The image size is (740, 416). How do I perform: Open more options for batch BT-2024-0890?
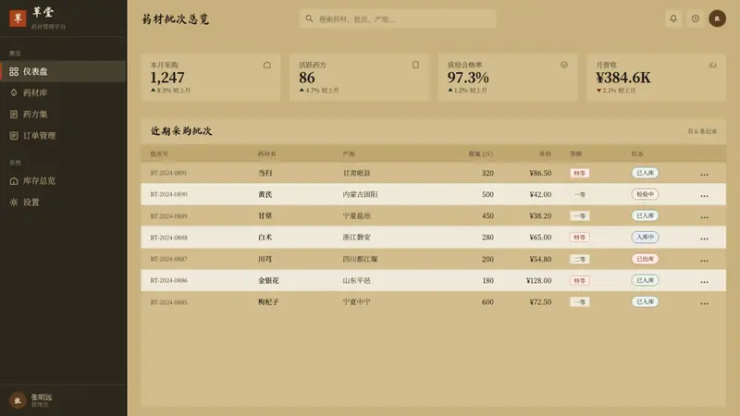point(704,195)
